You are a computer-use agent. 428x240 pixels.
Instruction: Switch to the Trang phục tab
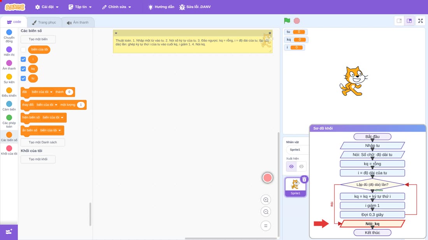(x=44, y=23)
